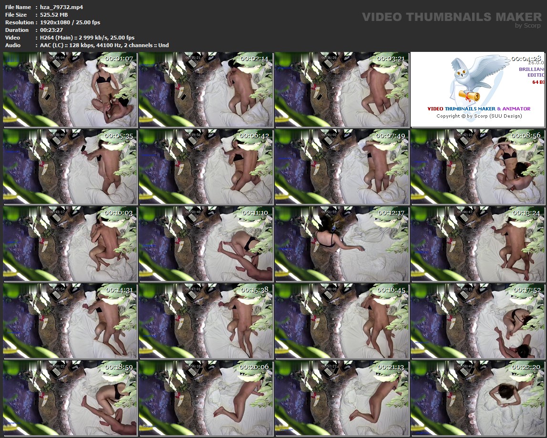Open the thumbnail timestamped 00:01:07

pyautogui.click(x=70, y=90)
